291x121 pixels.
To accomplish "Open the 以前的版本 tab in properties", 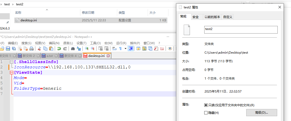I will tap(212, 17).
